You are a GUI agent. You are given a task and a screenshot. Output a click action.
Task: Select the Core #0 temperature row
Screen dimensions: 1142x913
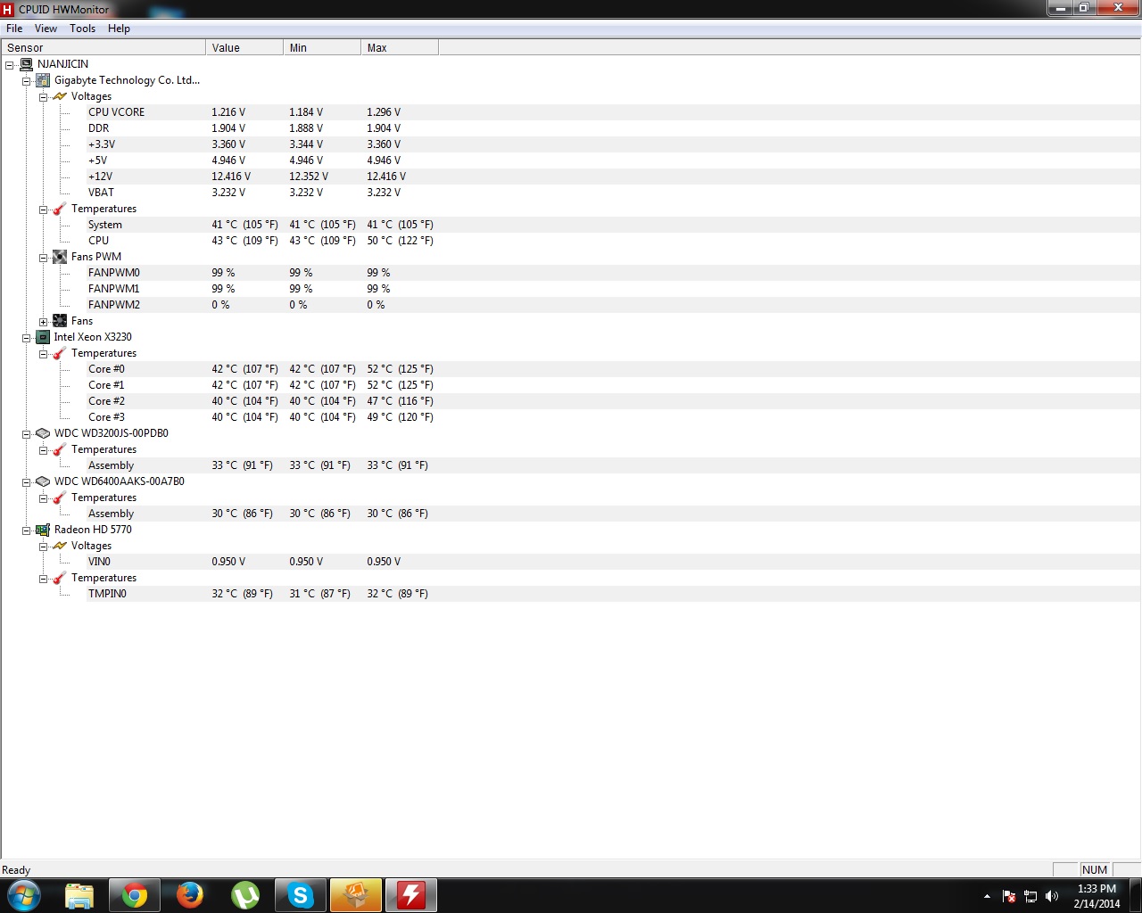tap(614, 369)
